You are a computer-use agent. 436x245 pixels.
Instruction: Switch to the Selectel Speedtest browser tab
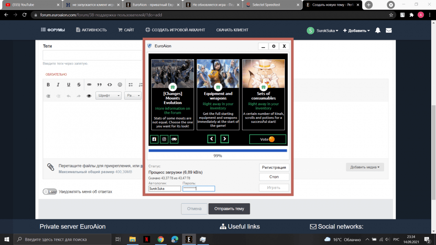269,5
